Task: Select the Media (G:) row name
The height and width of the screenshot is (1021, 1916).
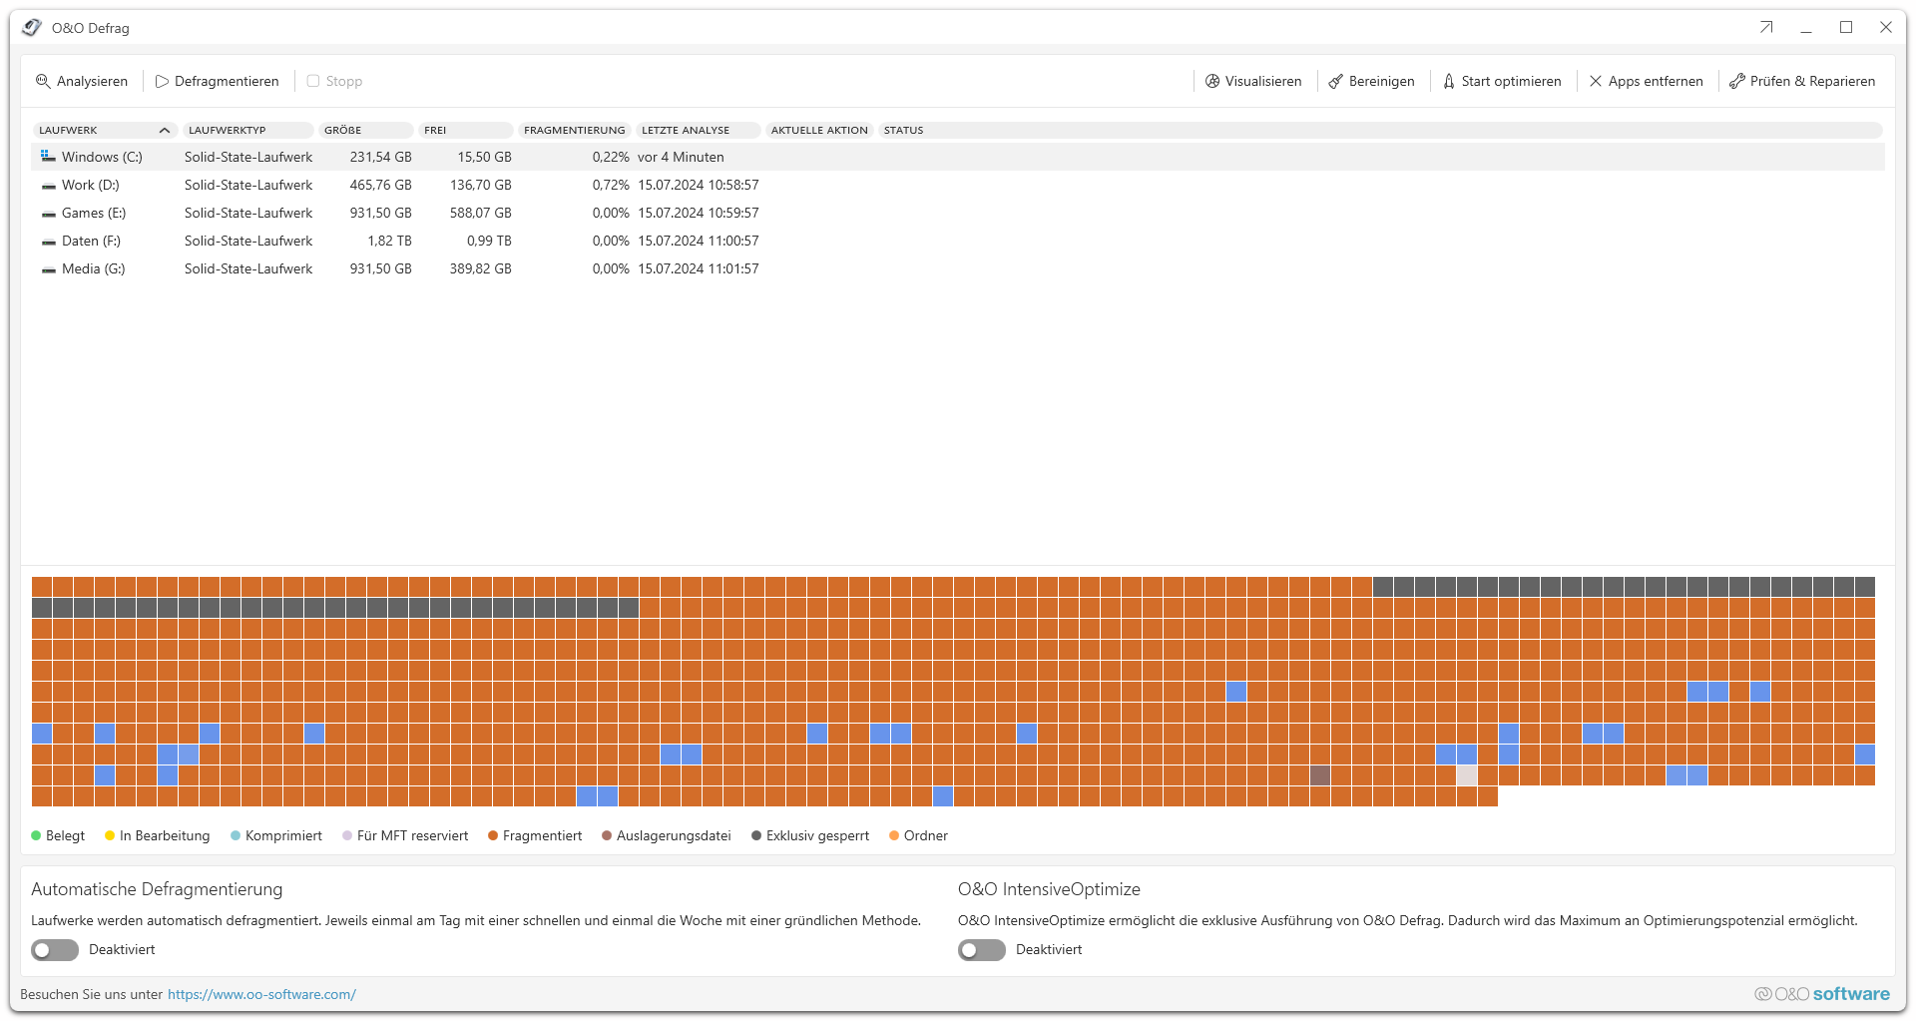Action: click(94, 268)
